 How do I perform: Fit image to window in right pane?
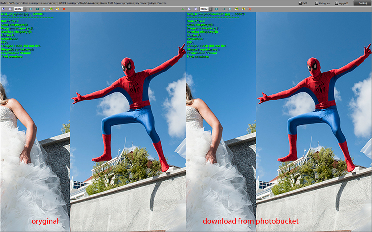(230, 9)
